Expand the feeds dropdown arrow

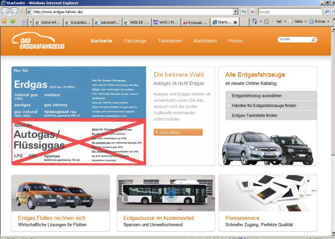point(273,22)
